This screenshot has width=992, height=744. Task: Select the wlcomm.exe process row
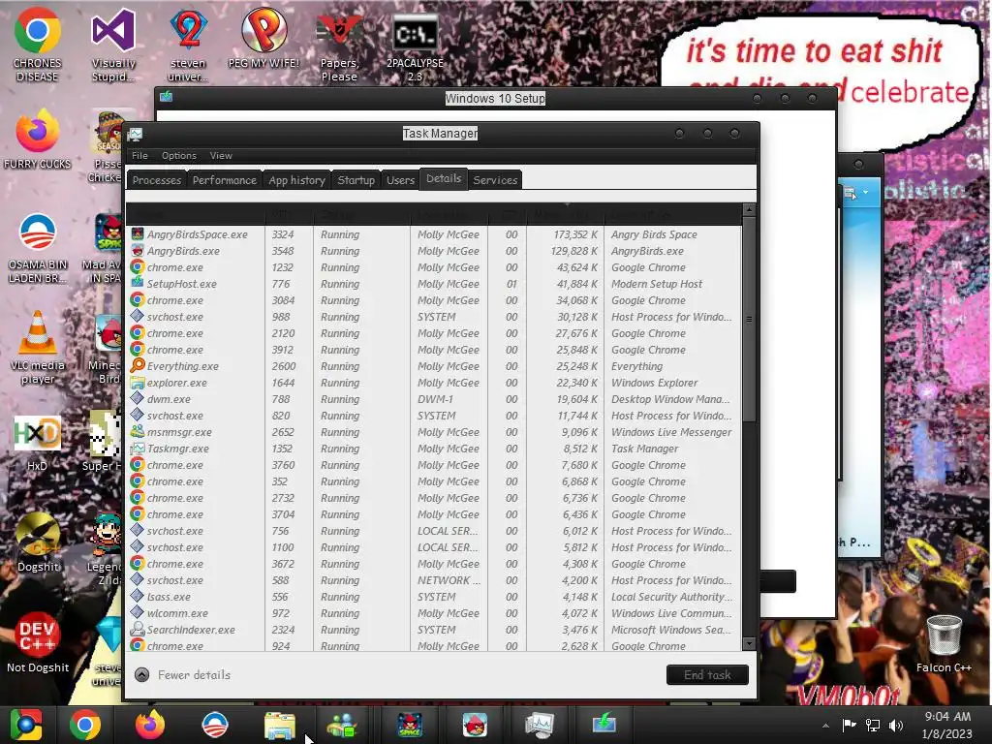pos(434,613)
